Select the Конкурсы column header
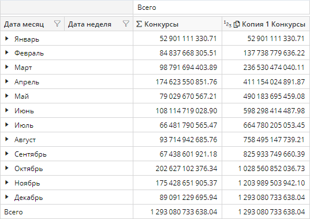 (177, 24)
